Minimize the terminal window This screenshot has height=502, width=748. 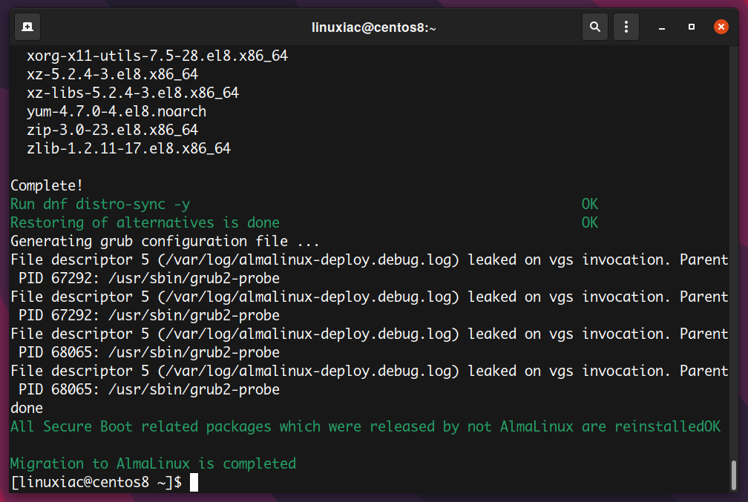click(x=662, y=27)
